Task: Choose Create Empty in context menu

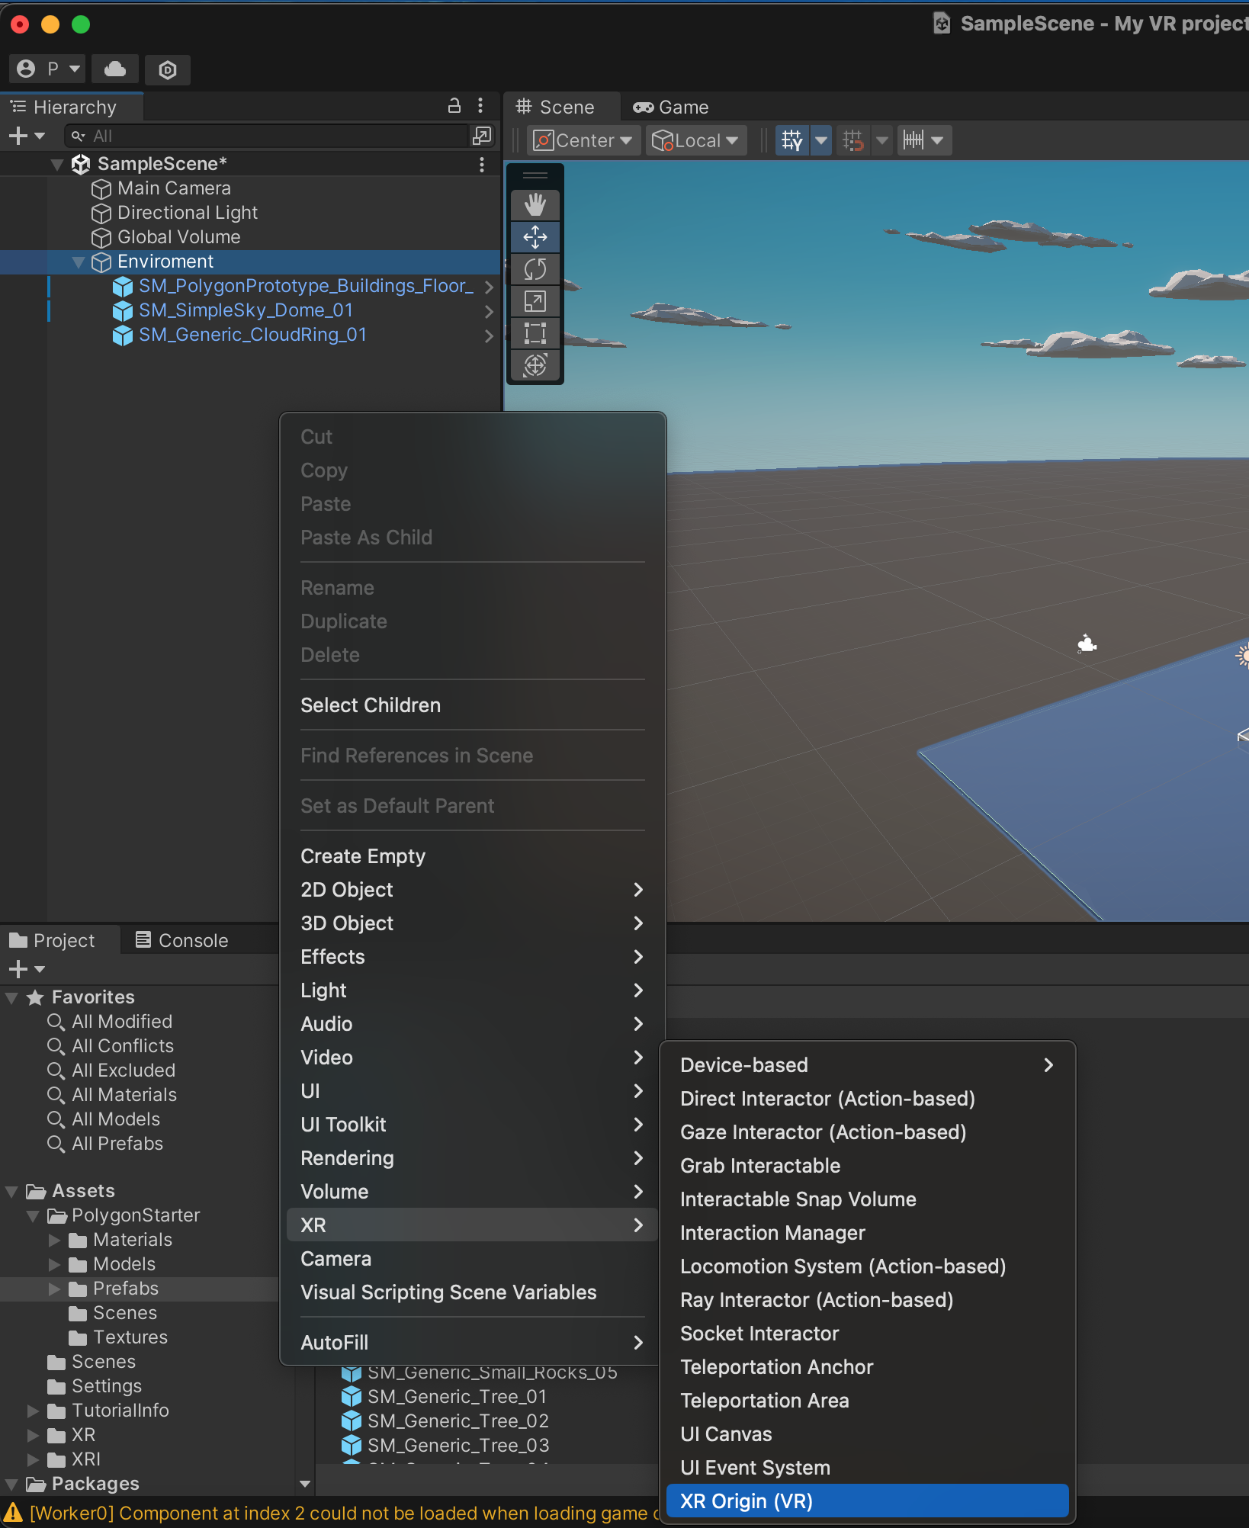Action: click(472, 855)
